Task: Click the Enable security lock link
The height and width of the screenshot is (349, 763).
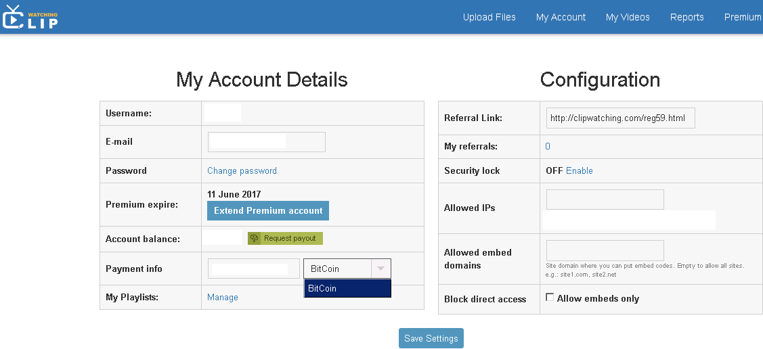Action: point(579,170)
